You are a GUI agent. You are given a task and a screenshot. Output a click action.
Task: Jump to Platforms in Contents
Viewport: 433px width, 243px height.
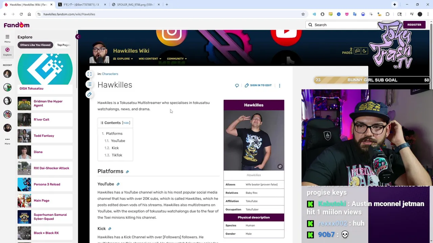coord(114,134)
